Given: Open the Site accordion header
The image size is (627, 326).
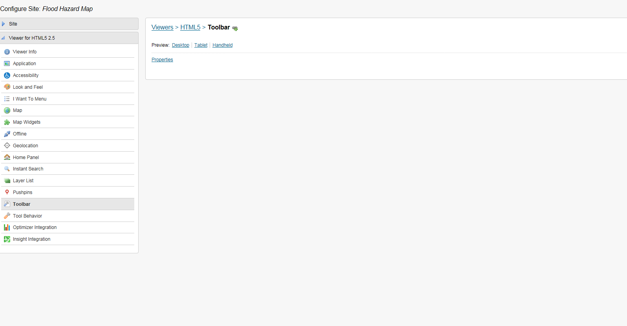Looking at the screenshot, I should (69, 24).
